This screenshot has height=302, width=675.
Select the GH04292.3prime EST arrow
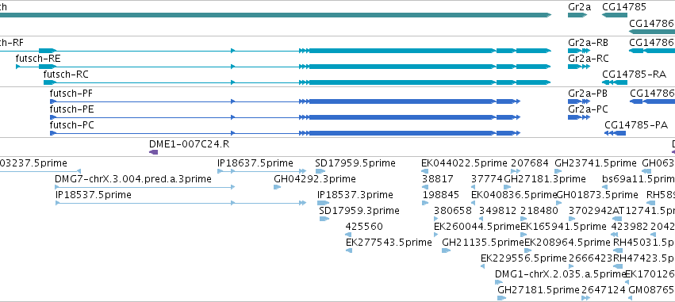point(278,187)
